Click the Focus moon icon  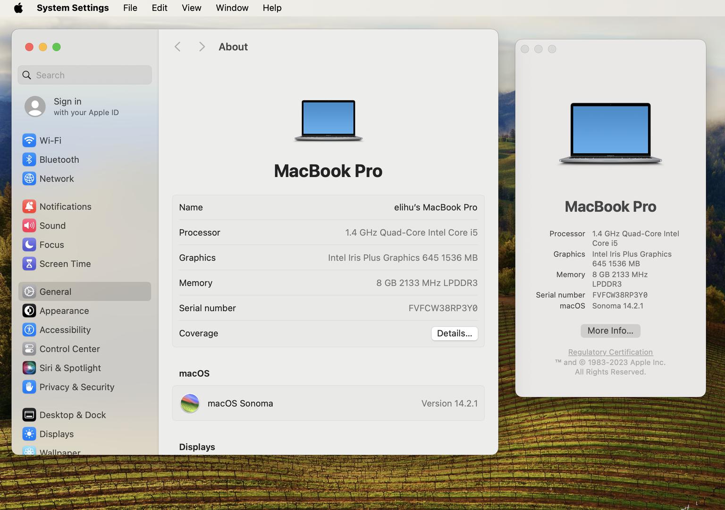pyautogui.click(x=29, y=245)
